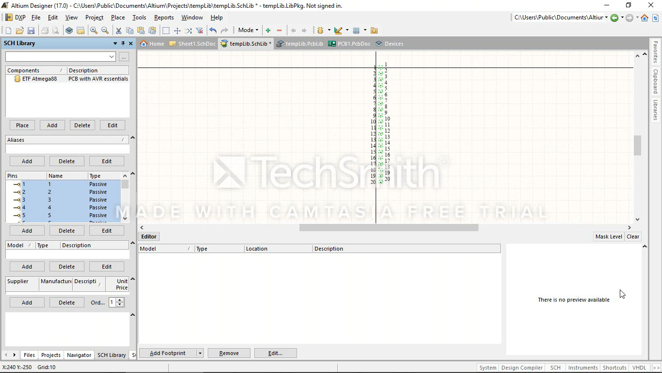Select the ETF Atmega88 component
The width and height of the screenshot is (662, 373).
[x=39, y=79]
